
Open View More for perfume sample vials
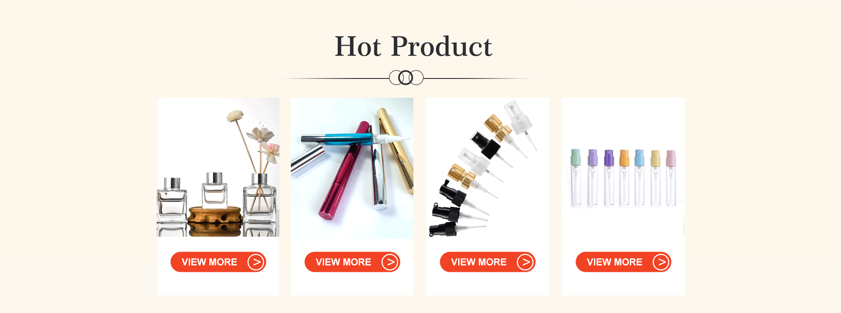point(623,262)
